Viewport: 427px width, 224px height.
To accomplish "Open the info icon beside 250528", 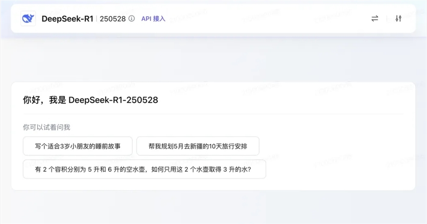I will pos(132,18).
